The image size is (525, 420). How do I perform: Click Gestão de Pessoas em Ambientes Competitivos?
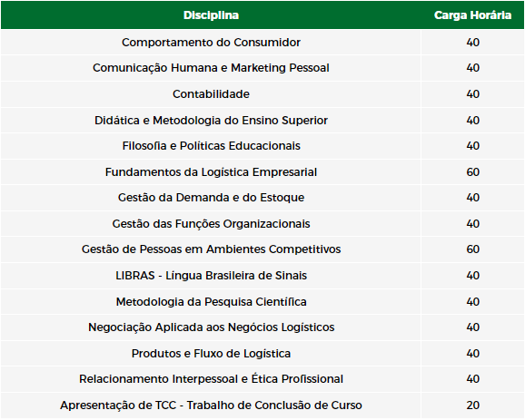click(211, 249)
